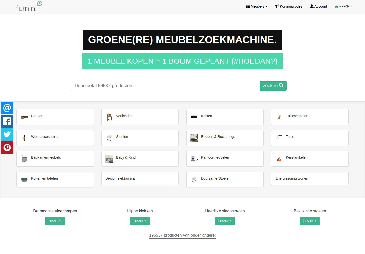365x254 pixels.
Task: Click the Kerstartikelen icon
Action: (279, 159)
